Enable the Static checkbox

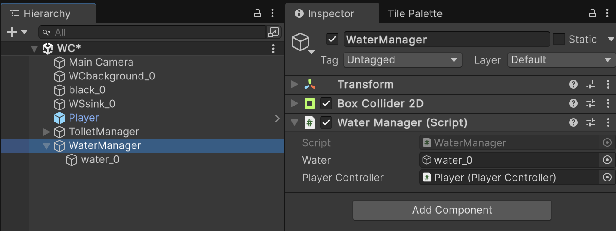pyautogui.click(x=559, y=40)
